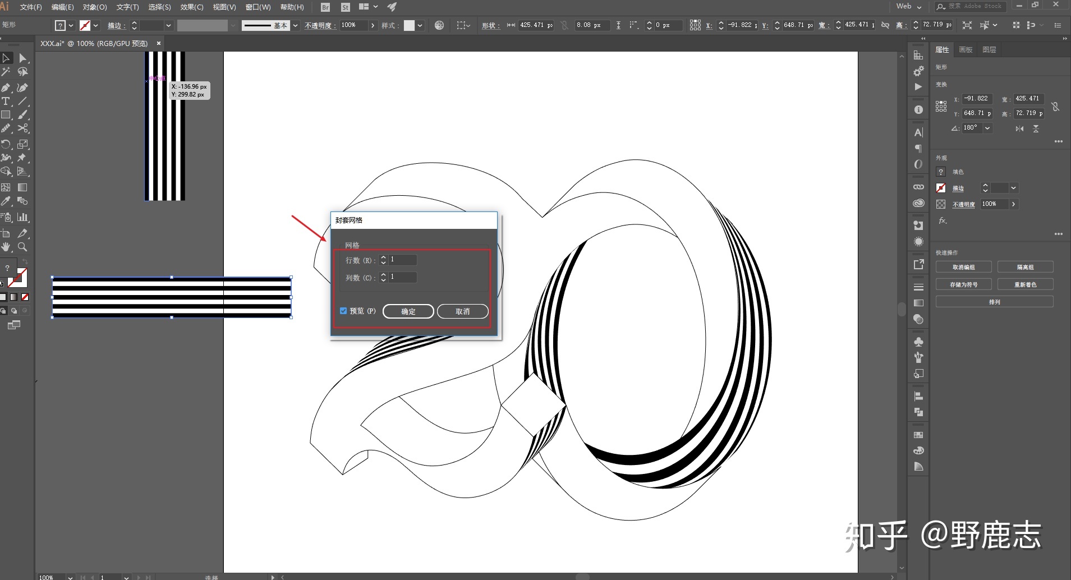Switch to the 画板 tab
1071x580 pixels.
[x=966, y=49]
